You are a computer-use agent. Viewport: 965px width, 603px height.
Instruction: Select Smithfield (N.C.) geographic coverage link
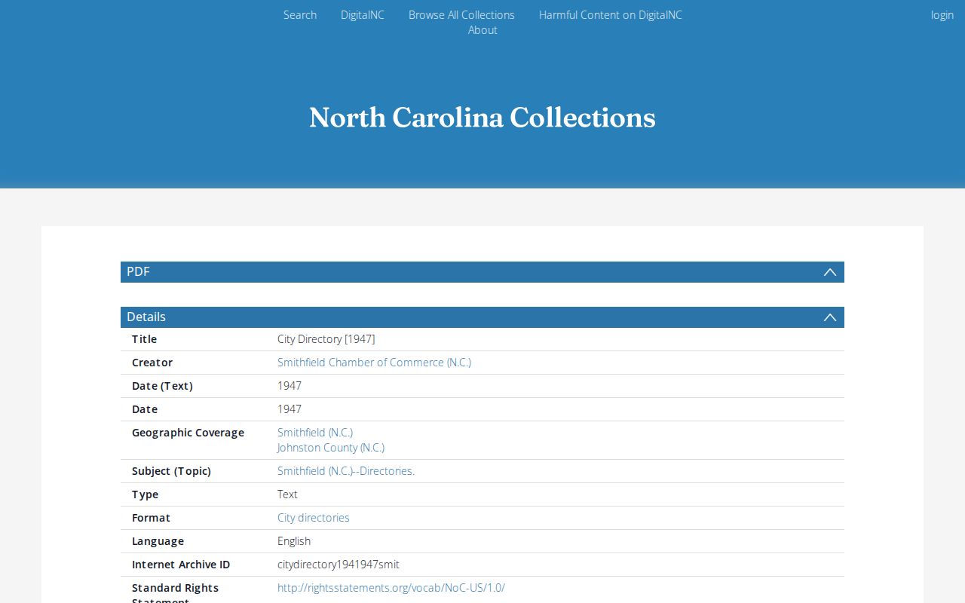click(315, 433)
